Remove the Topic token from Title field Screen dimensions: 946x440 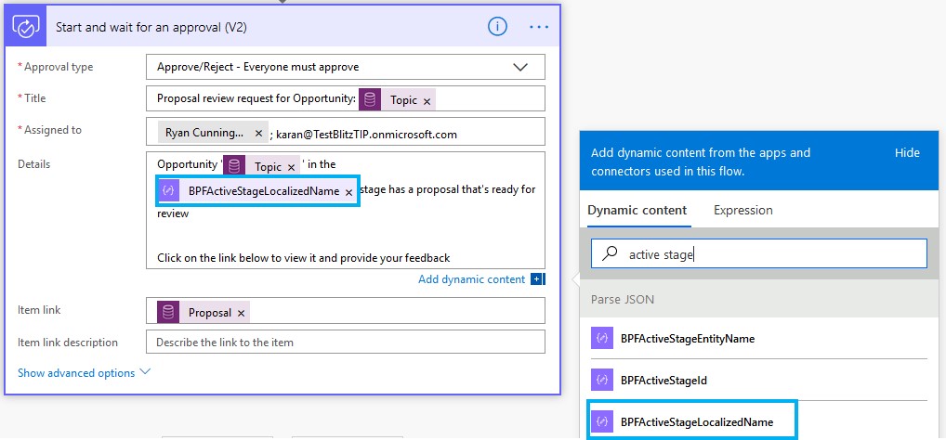click(x=427, y=101)
